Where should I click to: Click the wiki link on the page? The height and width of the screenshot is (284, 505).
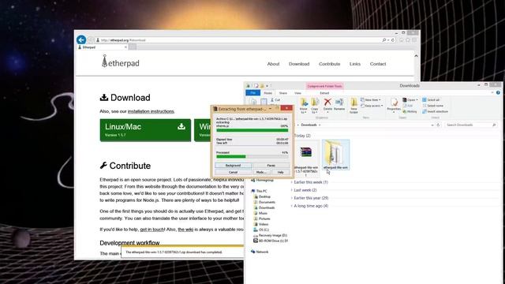pyautogui.click(x=185, y=230)
